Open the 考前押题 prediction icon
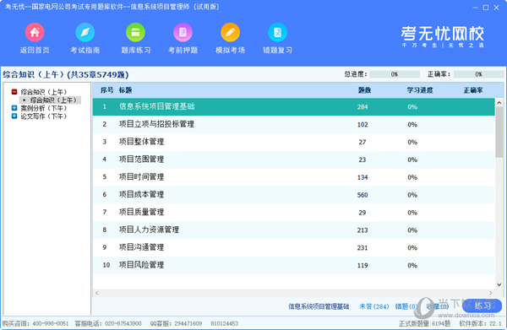The height and width of the screenshot is (330, 507). pos(183,32)
